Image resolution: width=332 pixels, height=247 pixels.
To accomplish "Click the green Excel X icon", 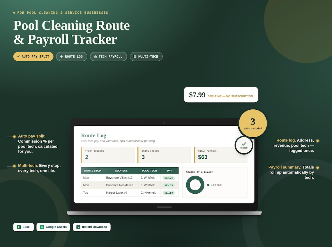I will tap(19, 227).
